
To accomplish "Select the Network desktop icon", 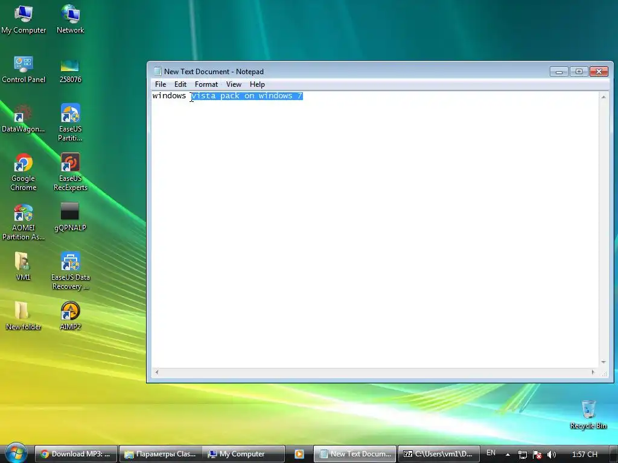I will click(x=70, y=20).
